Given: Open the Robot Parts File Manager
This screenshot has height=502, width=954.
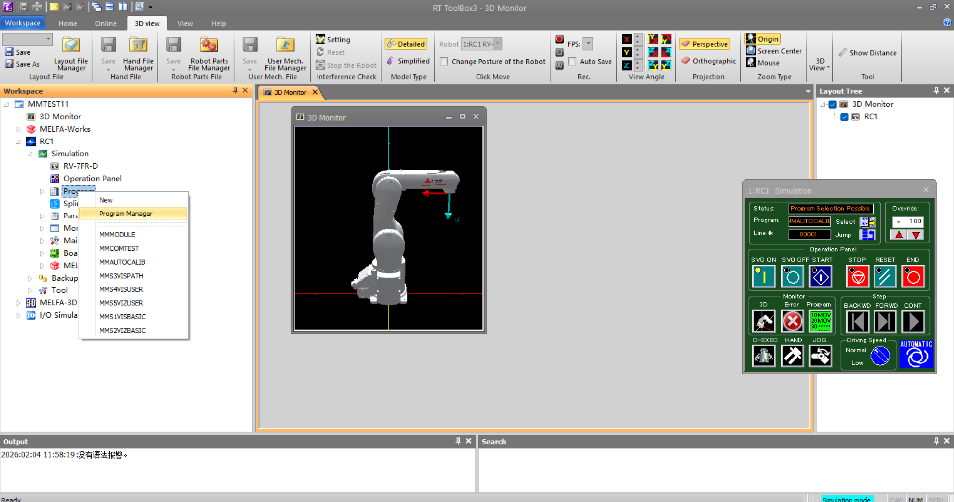Looking at the screenshot, I should (209, 54).
